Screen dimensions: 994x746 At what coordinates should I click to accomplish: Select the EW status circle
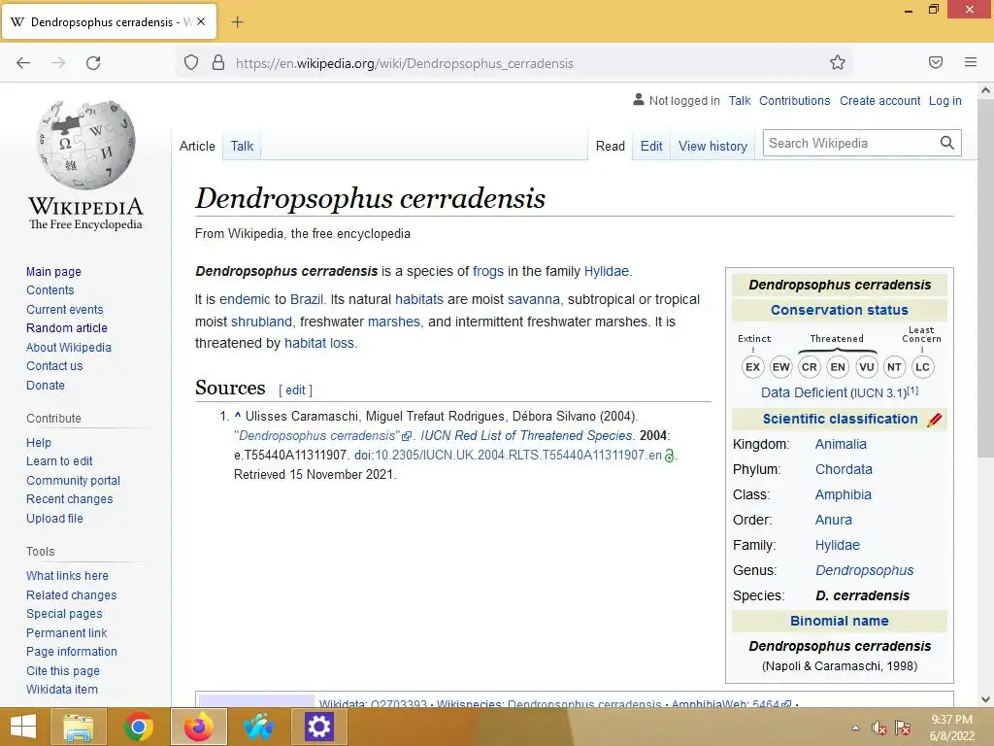pyautogui.click(x=781, y=366)
